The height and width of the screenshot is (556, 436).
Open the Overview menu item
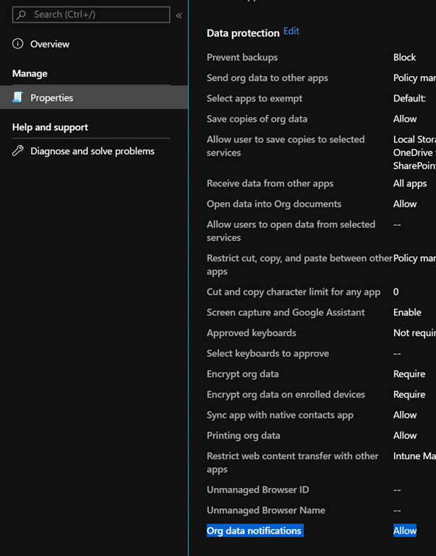pos(50,44)
